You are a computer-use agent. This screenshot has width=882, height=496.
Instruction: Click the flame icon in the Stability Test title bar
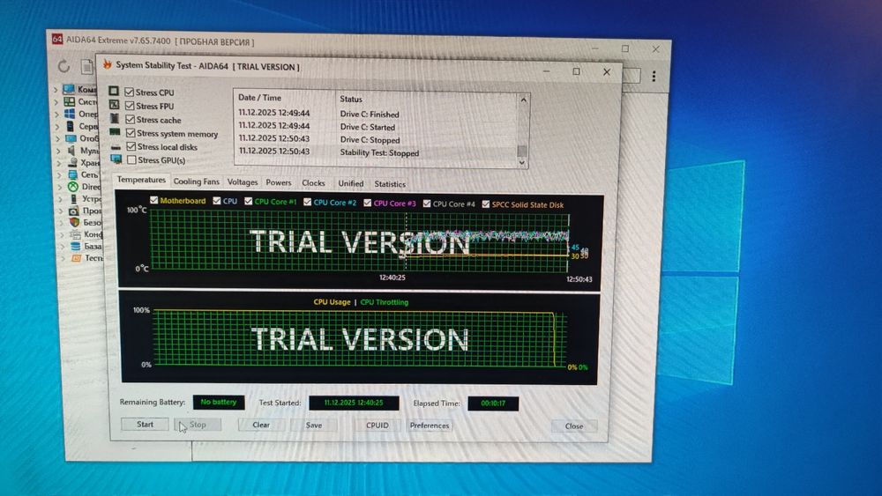point(107,65)
